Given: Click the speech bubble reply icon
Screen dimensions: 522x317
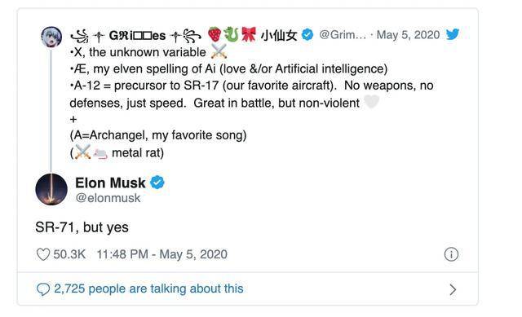Looking at the screenshot, I should click(x=43, y=289).
